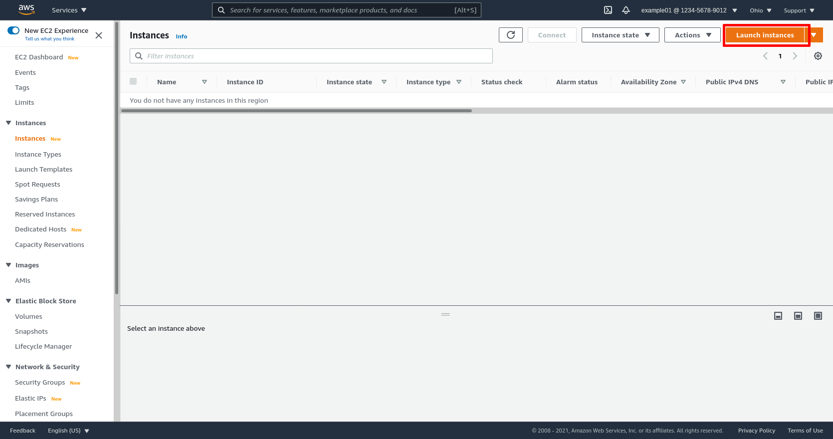This screenshot has width=833, height=439.
Task: Open the Privacy Policy link
Action: [x=757, y=431]
